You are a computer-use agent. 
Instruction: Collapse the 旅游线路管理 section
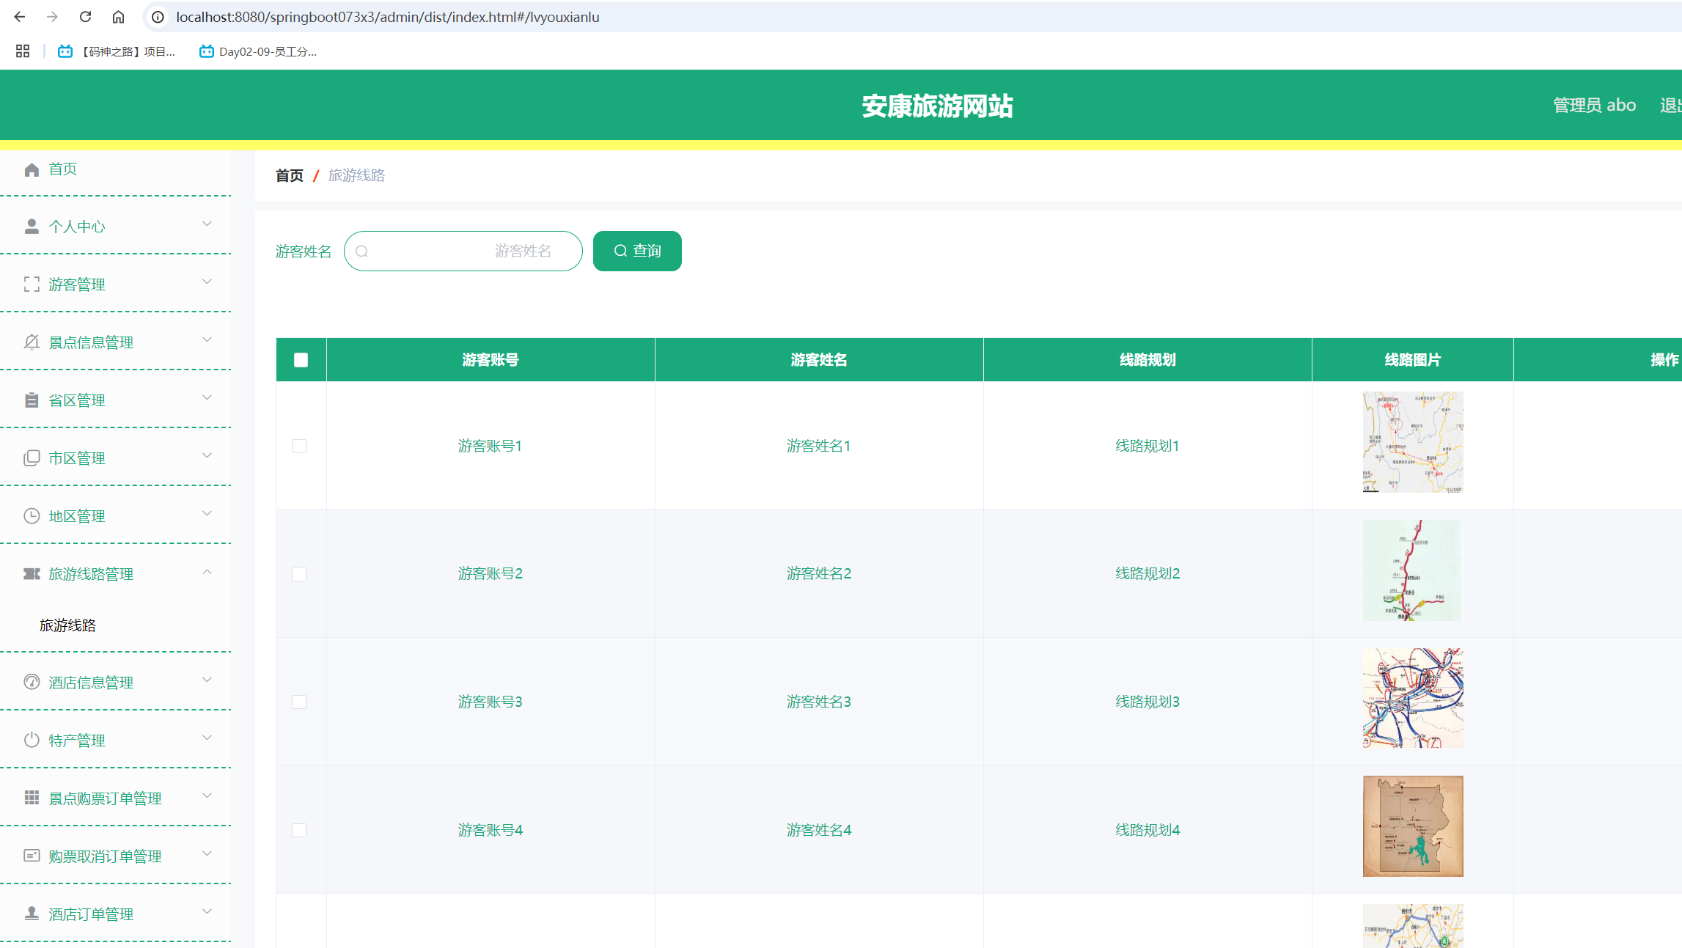208,573
